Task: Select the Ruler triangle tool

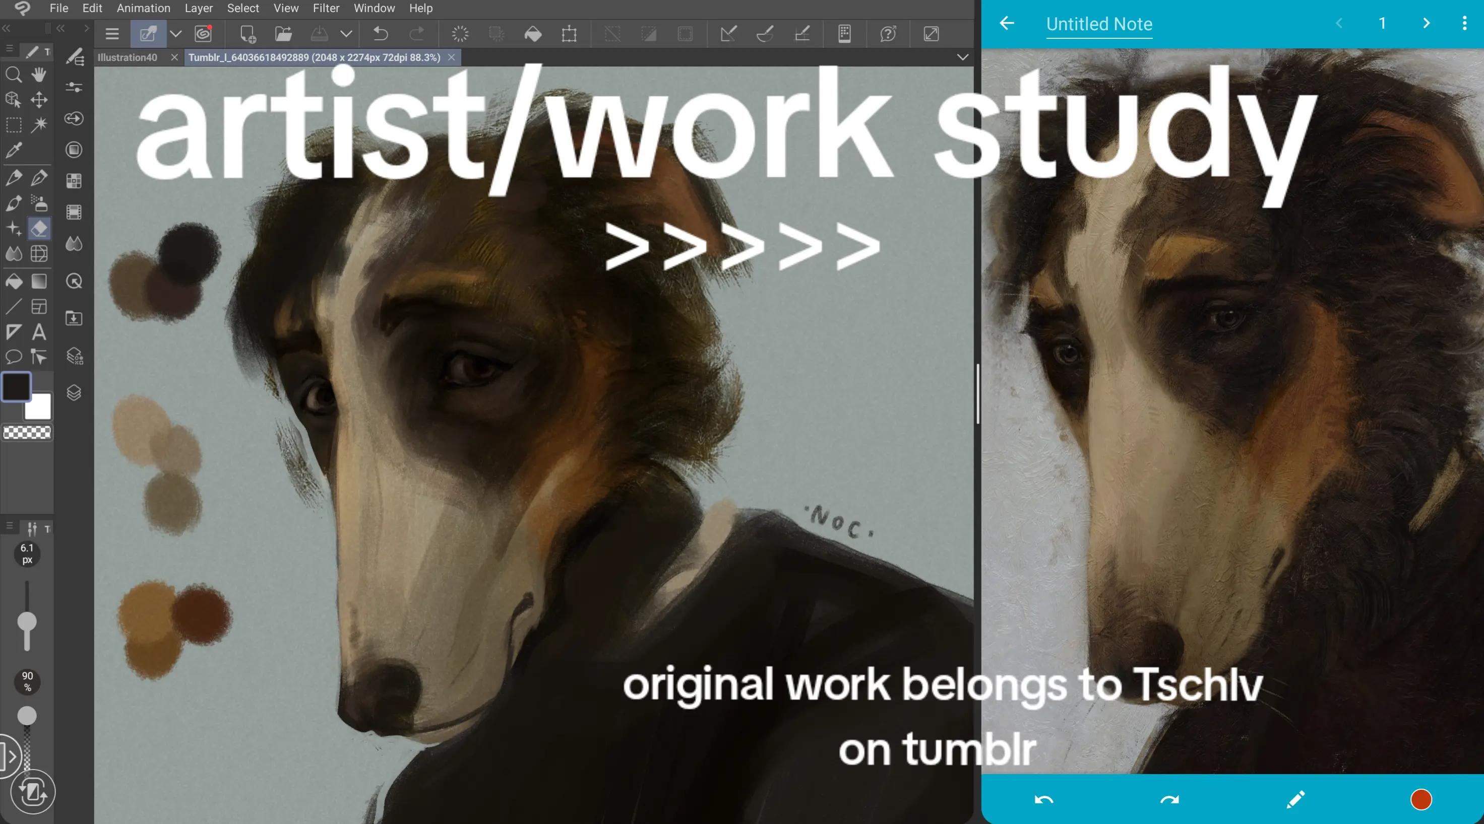Action: pyautogui.click(x=14, y=332)
